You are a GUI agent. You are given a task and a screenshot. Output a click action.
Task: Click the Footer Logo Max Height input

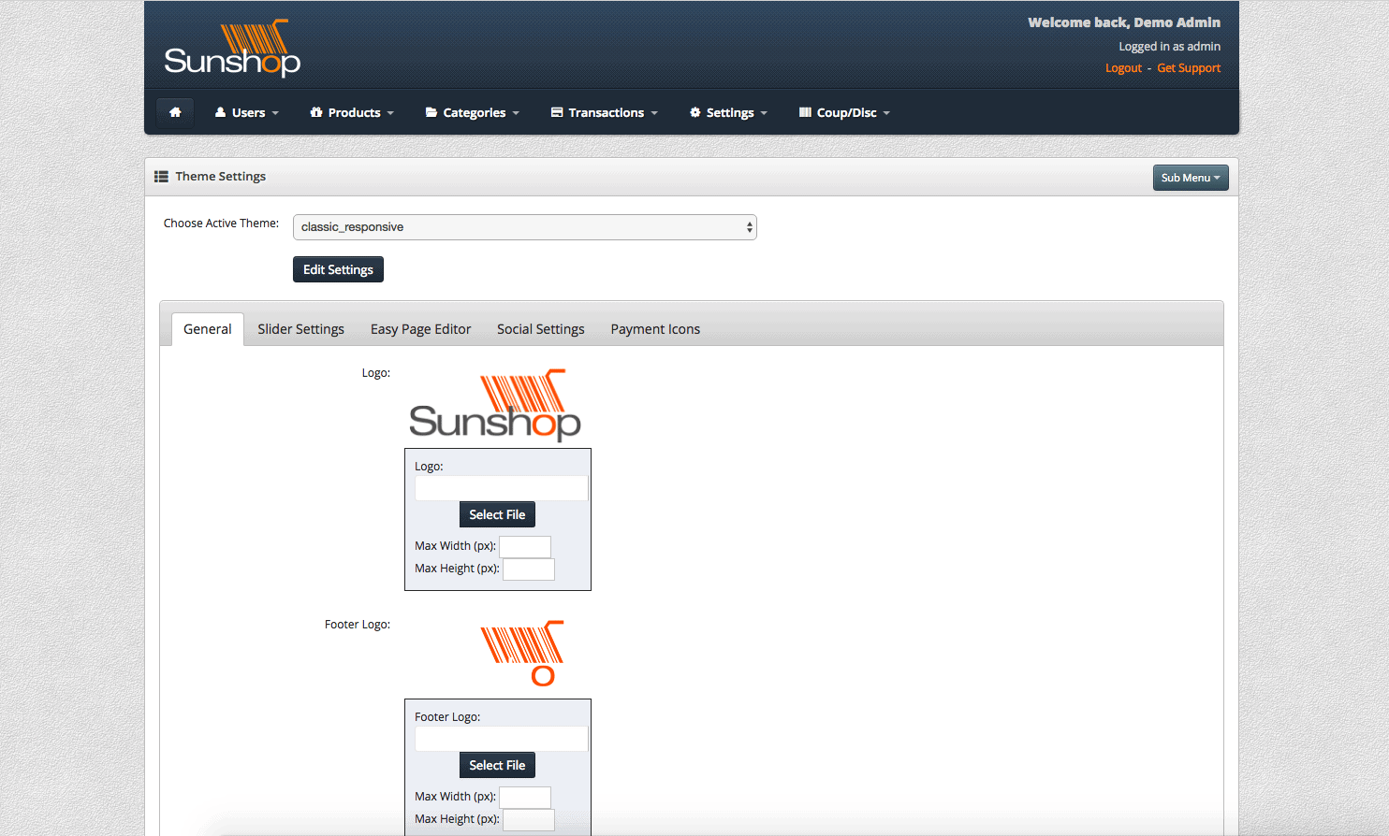click(529, 819)
